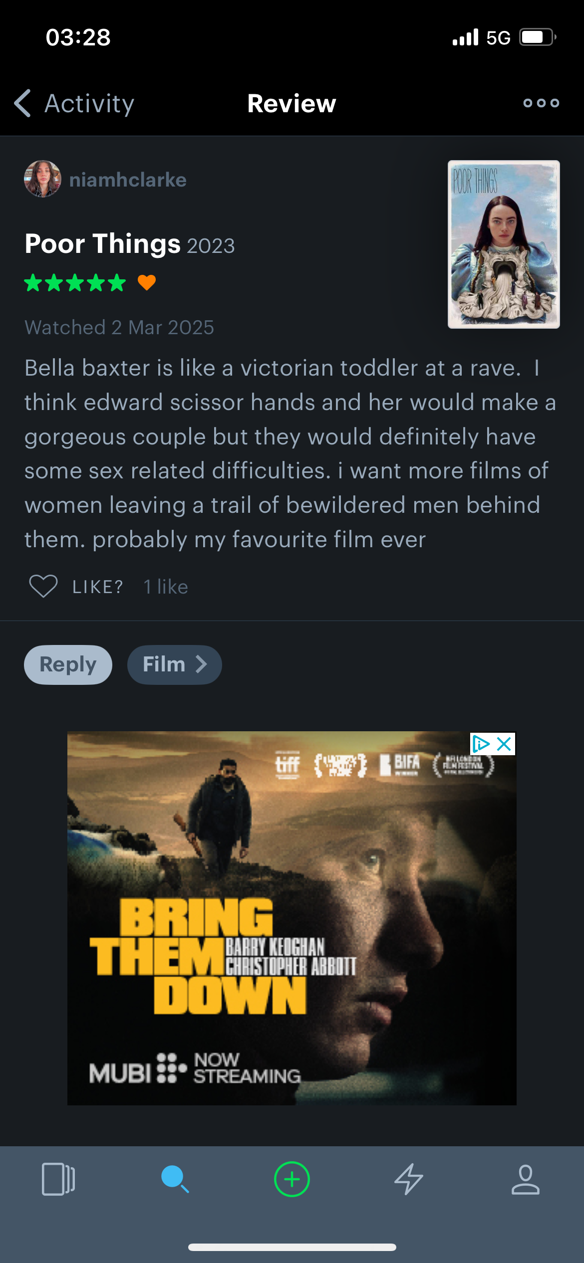584x1263 pixels.
Task: Toggle the Like heart on this review
Action: click(x=44, y=586)
